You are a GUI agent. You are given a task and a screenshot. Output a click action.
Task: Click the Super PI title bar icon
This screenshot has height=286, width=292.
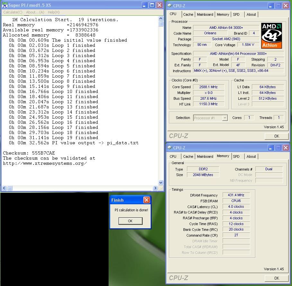[4, 5]
